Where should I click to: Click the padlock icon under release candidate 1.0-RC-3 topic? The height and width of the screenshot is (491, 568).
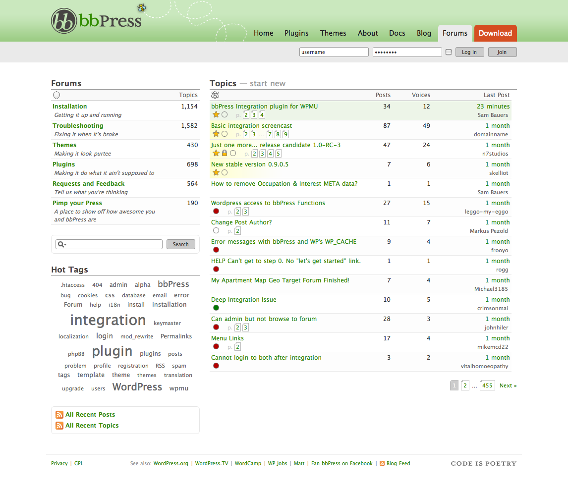coord(225,153)
